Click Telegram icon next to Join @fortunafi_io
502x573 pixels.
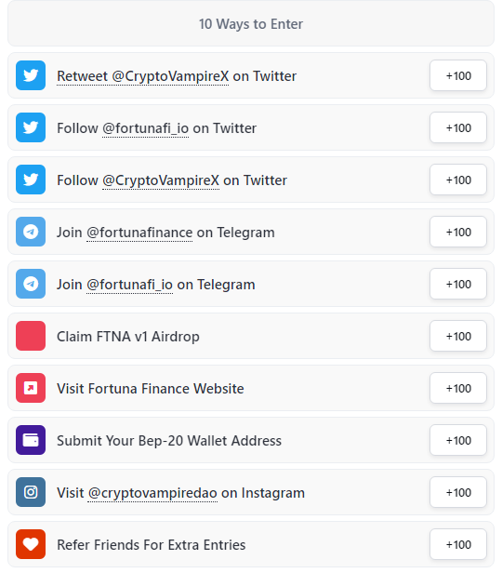[31, 284]
